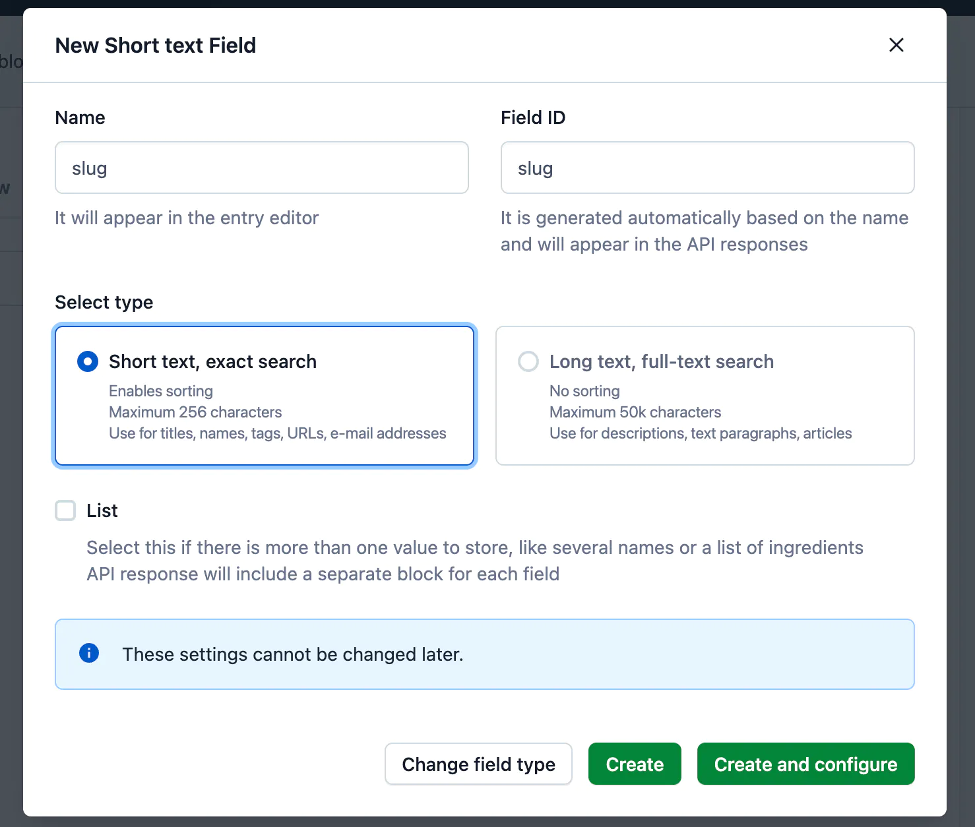Click the 'Maximum 50k characters' text
Viewport: 975px width, 827px height.
point(635,412)
